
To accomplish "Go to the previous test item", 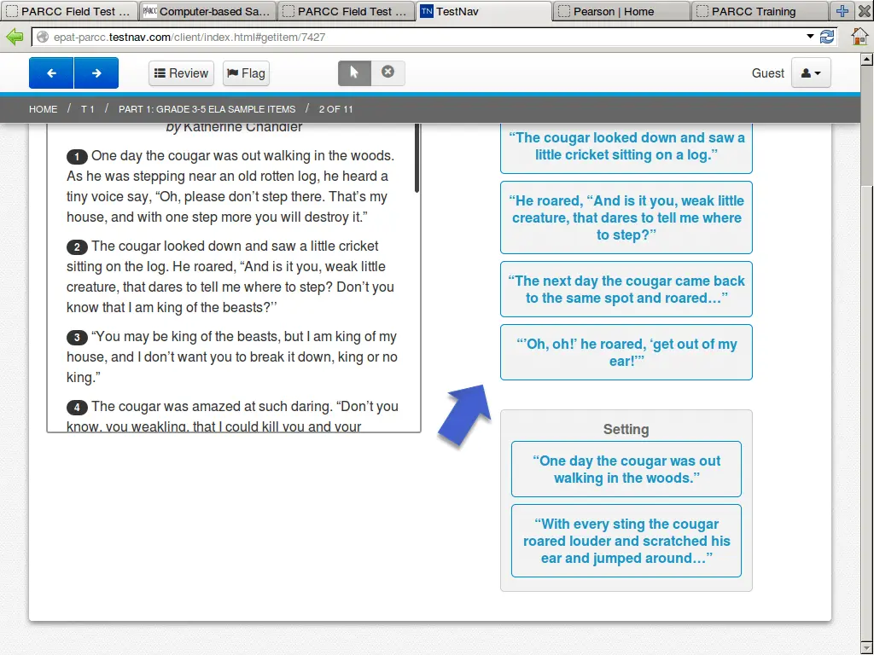I will (x=51, y=73).
